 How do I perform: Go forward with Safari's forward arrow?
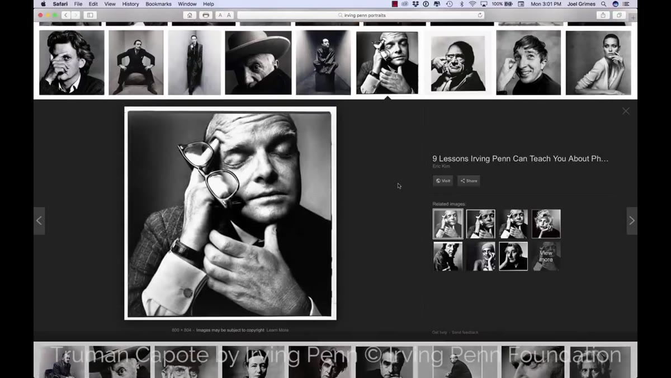pos(75,15)
